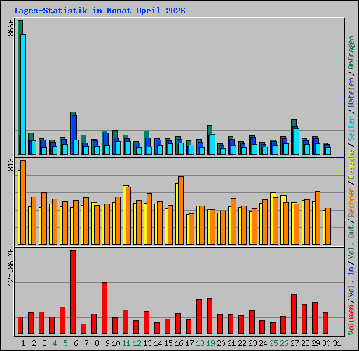Click day label 19 on the x-axis
Viewport: 359px width, 351px height.
(210, 343)
